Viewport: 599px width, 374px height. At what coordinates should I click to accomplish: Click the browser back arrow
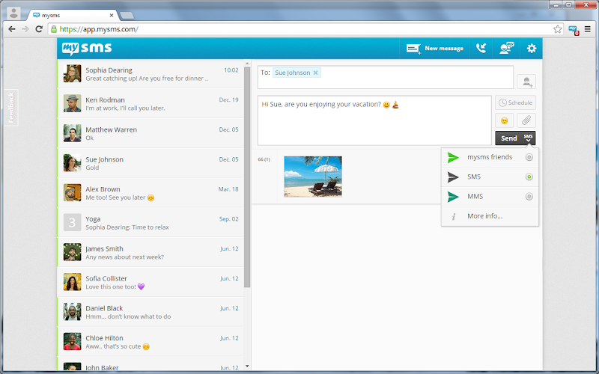pos(12,29)
